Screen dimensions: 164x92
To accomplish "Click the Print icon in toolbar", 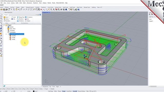I will [6, 9].
